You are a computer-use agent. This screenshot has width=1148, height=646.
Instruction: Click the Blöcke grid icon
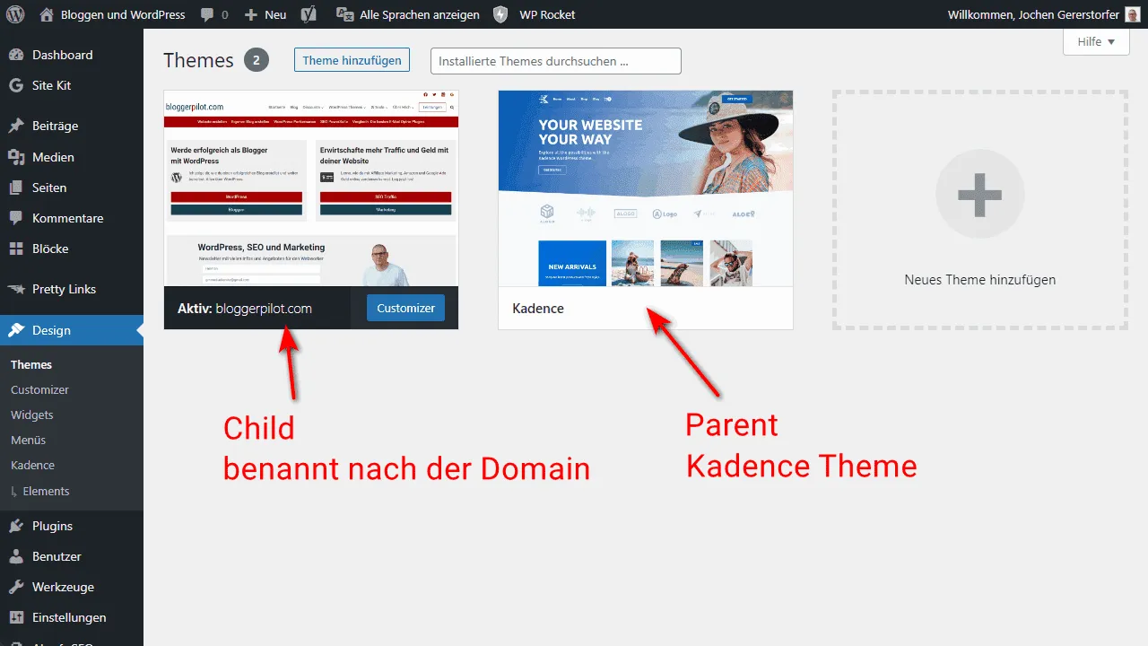pos(16,249)
